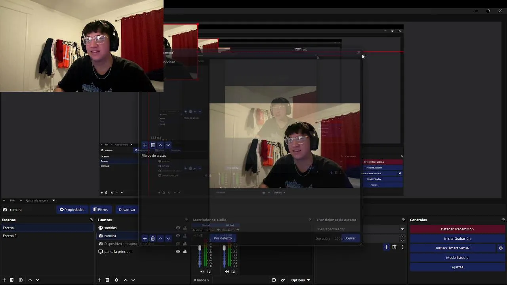Undock the Mezclador de audio panel
Screen dimensions: 507x285
pyautogui.click(x=310, y=220)
